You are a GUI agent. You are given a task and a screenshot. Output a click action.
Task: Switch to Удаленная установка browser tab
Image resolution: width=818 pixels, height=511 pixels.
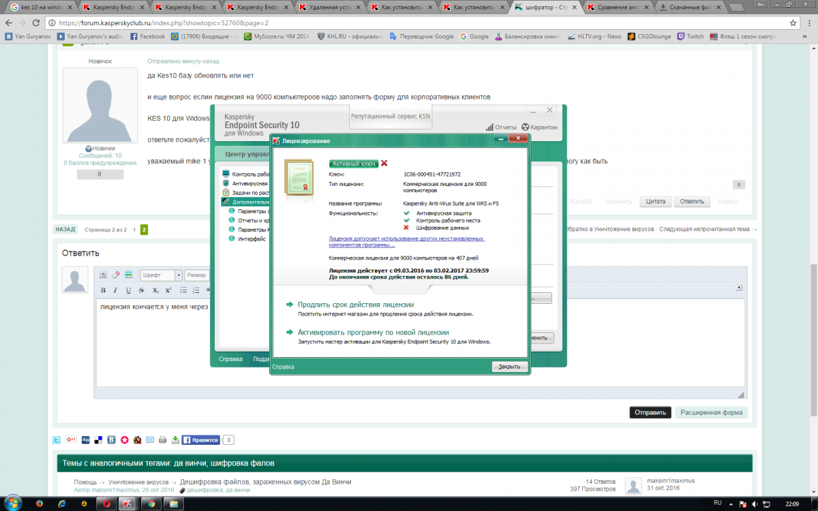coord(330,7)
